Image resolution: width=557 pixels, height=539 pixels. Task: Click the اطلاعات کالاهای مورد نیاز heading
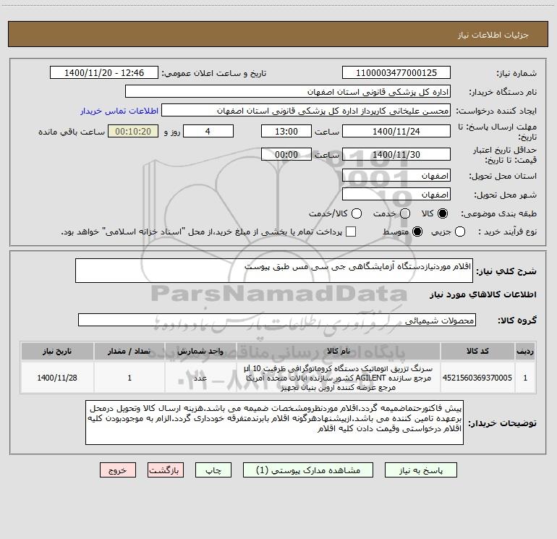482,294
